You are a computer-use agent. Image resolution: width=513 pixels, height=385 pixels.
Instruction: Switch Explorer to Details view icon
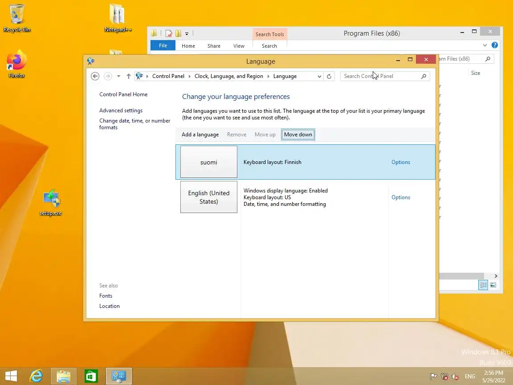point(483,285)
